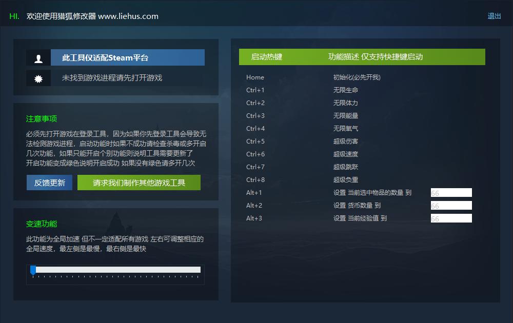This screenshot has height=323, width=513.
Task: Click the Ctrl+4 hotkey label
Action: pyautogui.click(x=255, y=129)
